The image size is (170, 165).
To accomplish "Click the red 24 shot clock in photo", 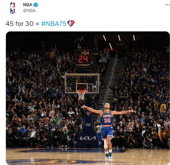I will (x=83, y=59).
